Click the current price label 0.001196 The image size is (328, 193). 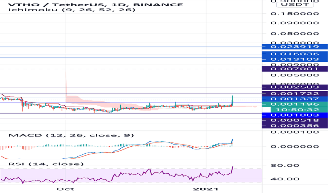295,104
